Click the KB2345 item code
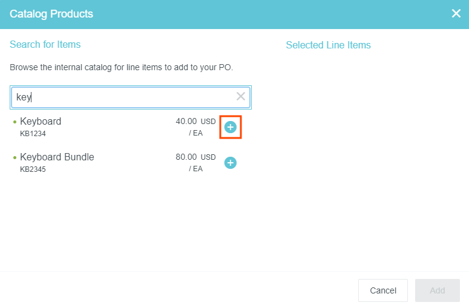 coord(33,169)
